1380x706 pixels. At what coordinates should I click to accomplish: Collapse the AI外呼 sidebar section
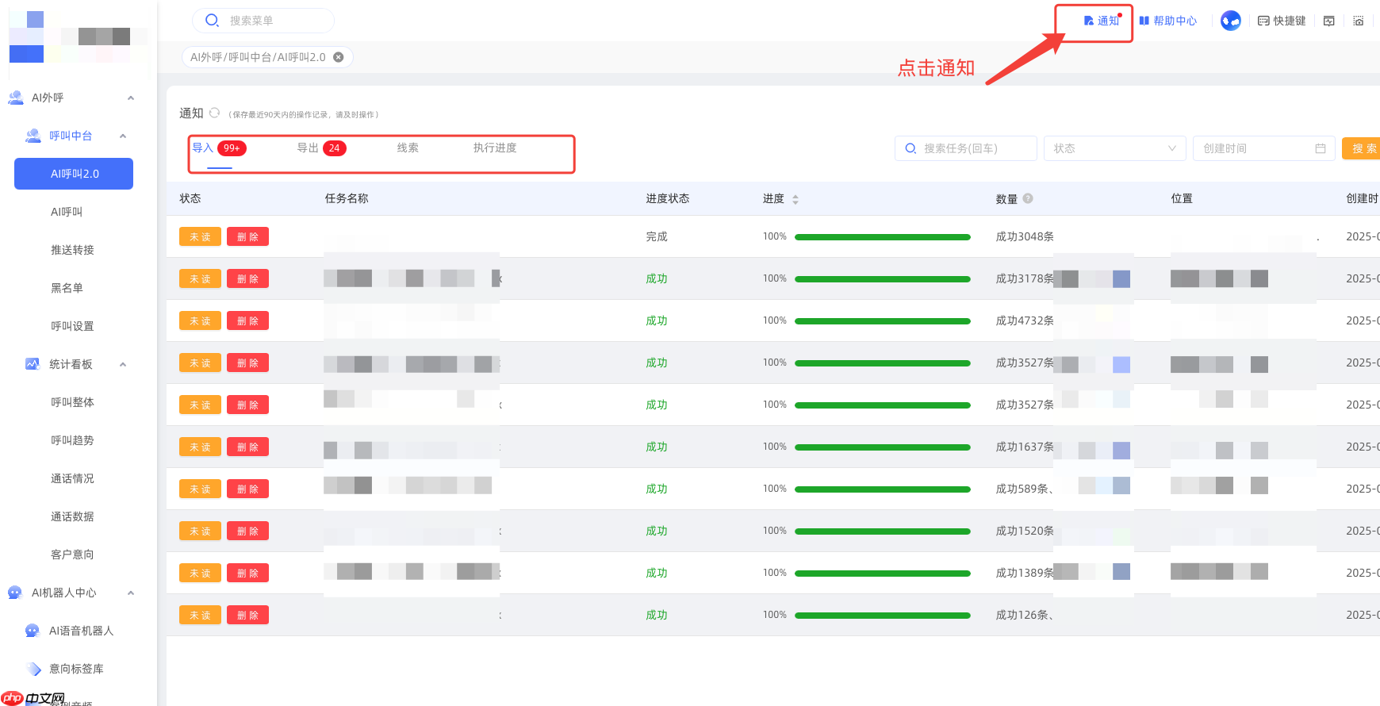tap(131, 98)
